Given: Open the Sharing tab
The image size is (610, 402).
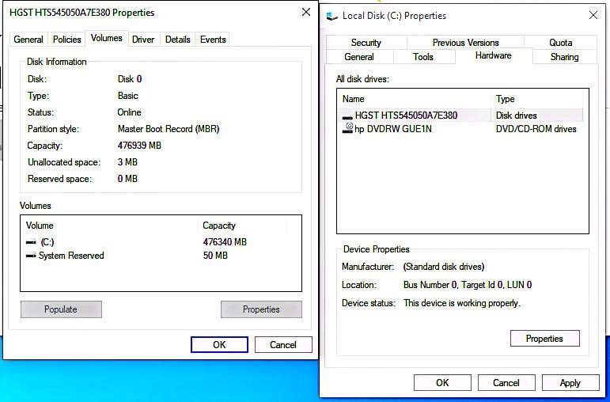Looking at the screenshot, I should tap(564, 57).
